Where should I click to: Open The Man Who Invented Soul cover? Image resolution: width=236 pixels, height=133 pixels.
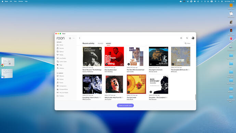136,57
